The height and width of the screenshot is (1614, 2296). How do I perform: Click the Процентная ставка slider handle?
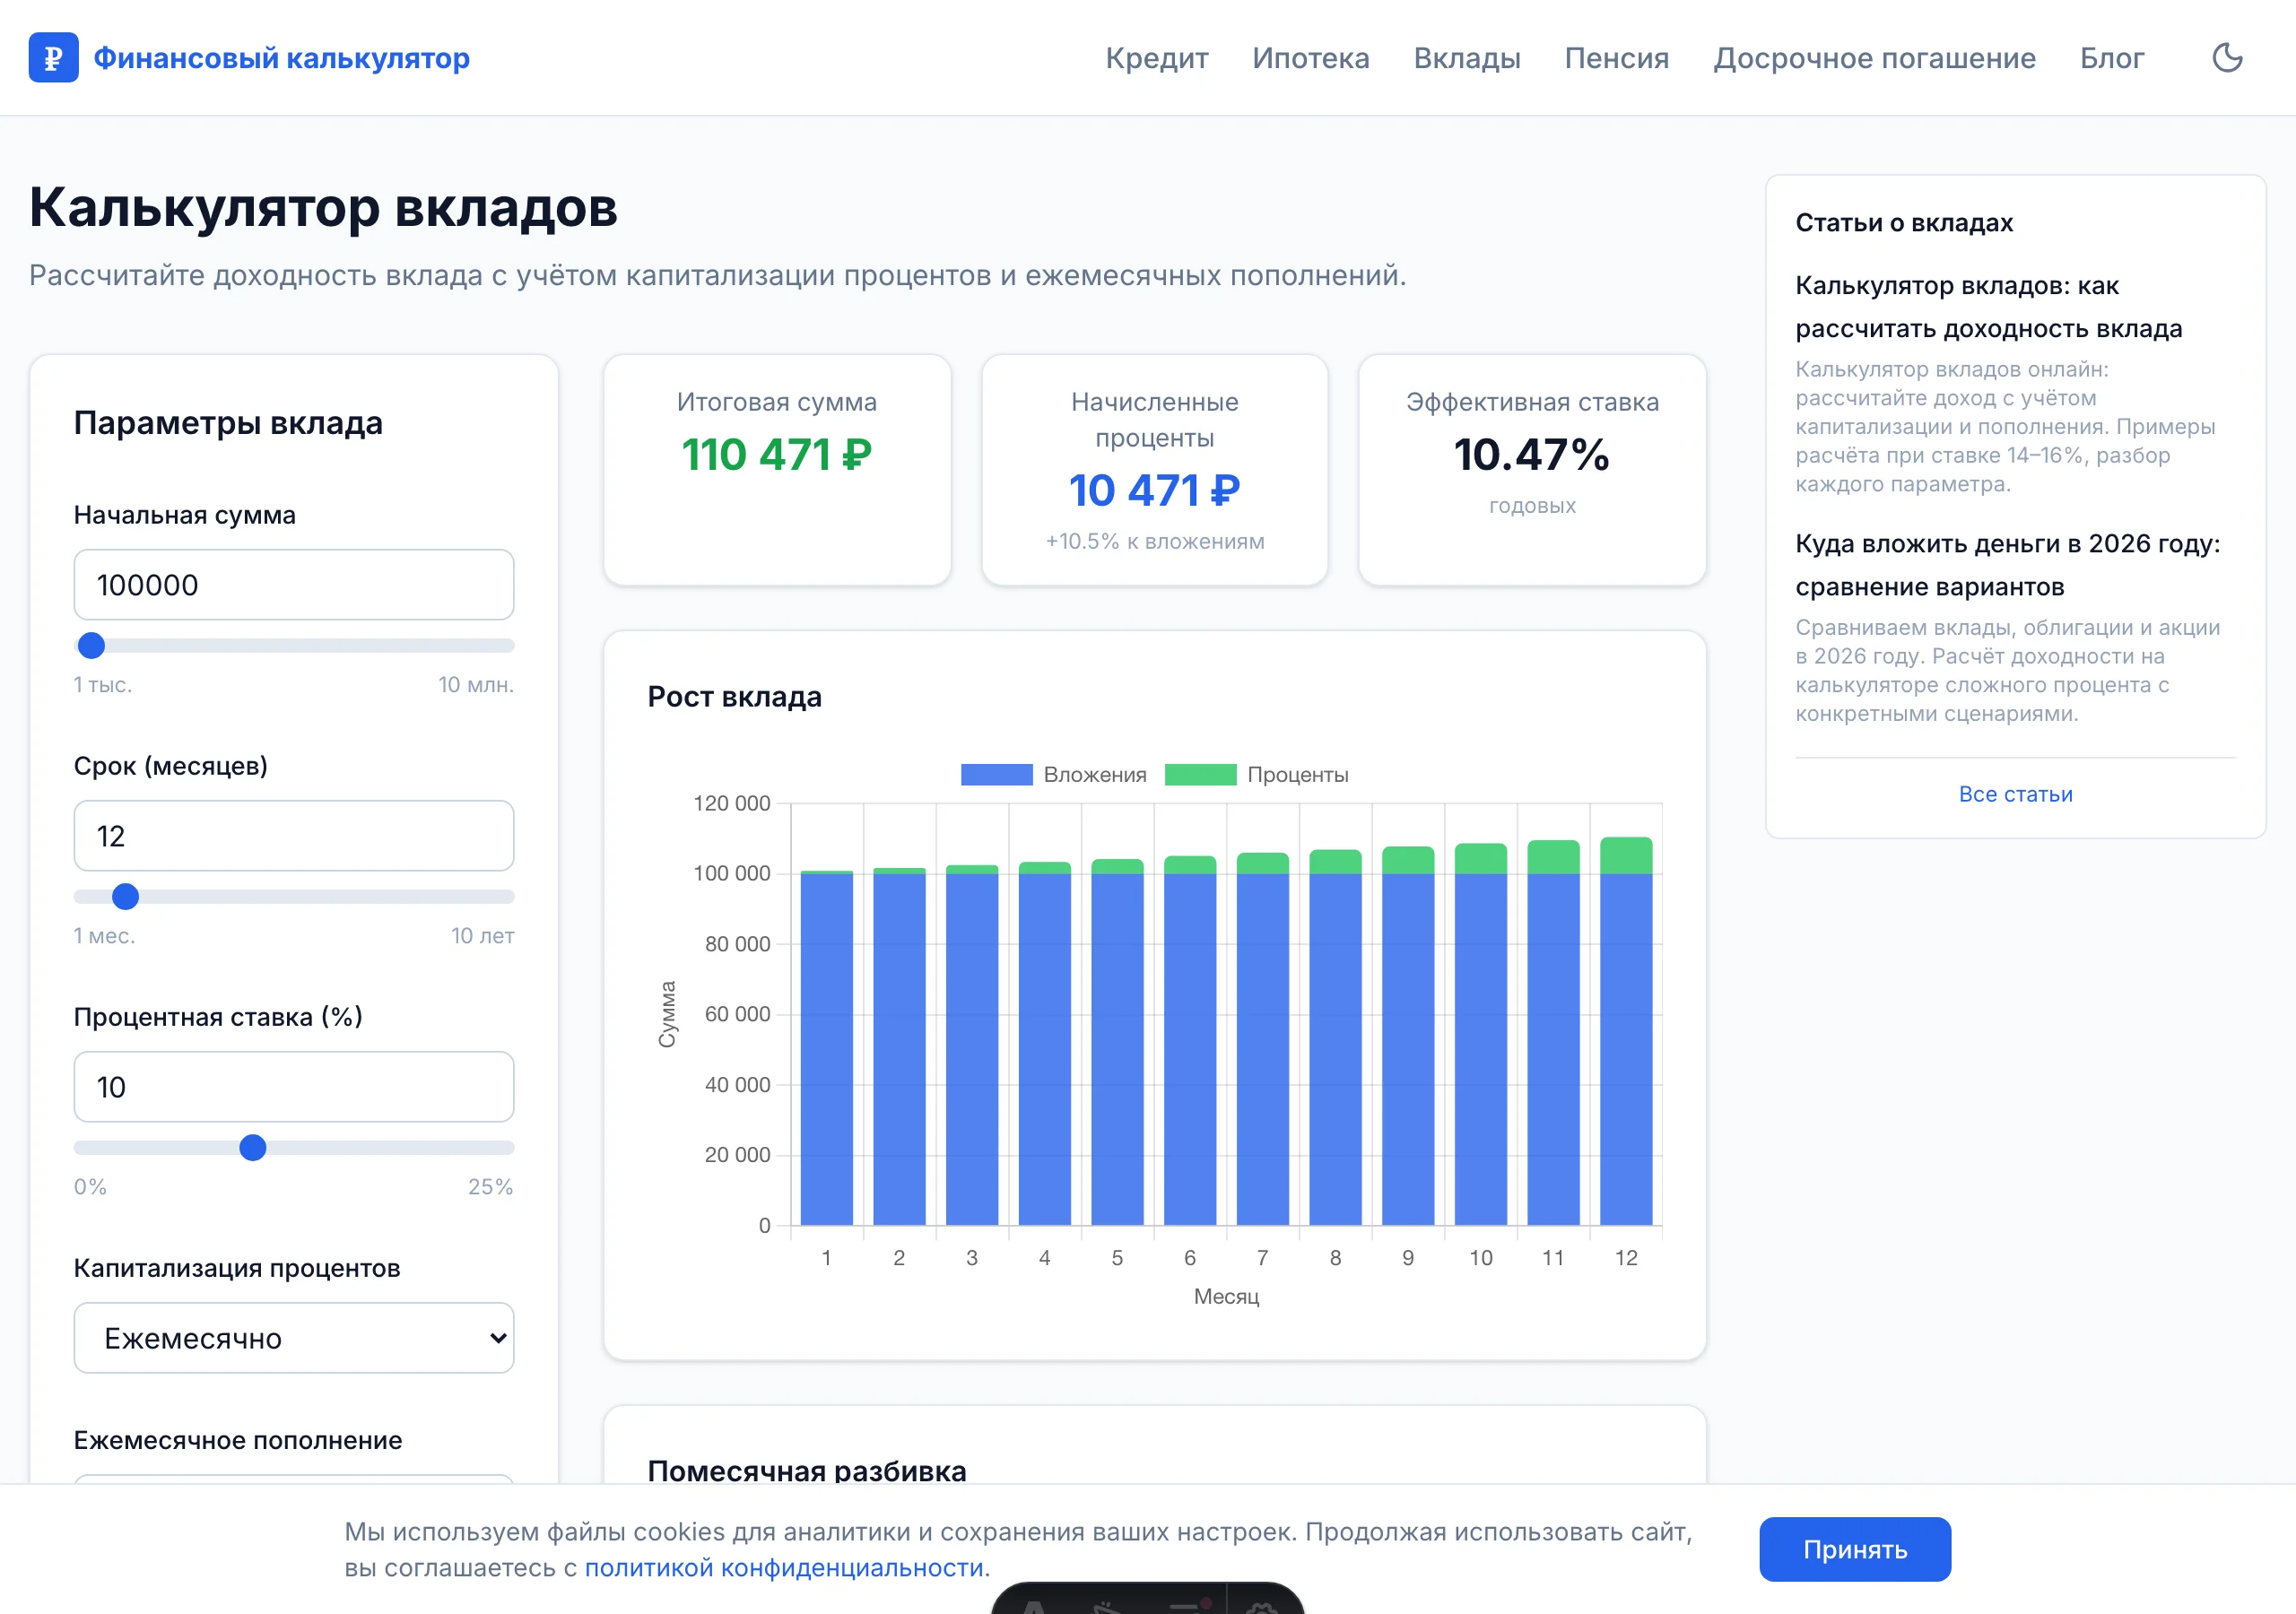point(254,1148)
